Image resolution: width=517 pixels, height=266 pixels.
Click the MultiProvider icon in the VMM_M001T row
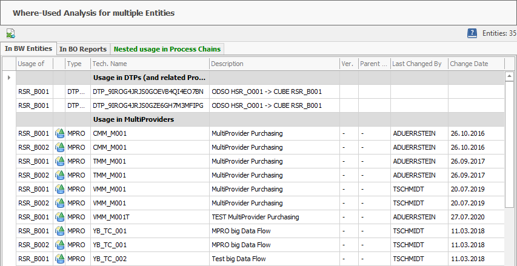(60, 217)
